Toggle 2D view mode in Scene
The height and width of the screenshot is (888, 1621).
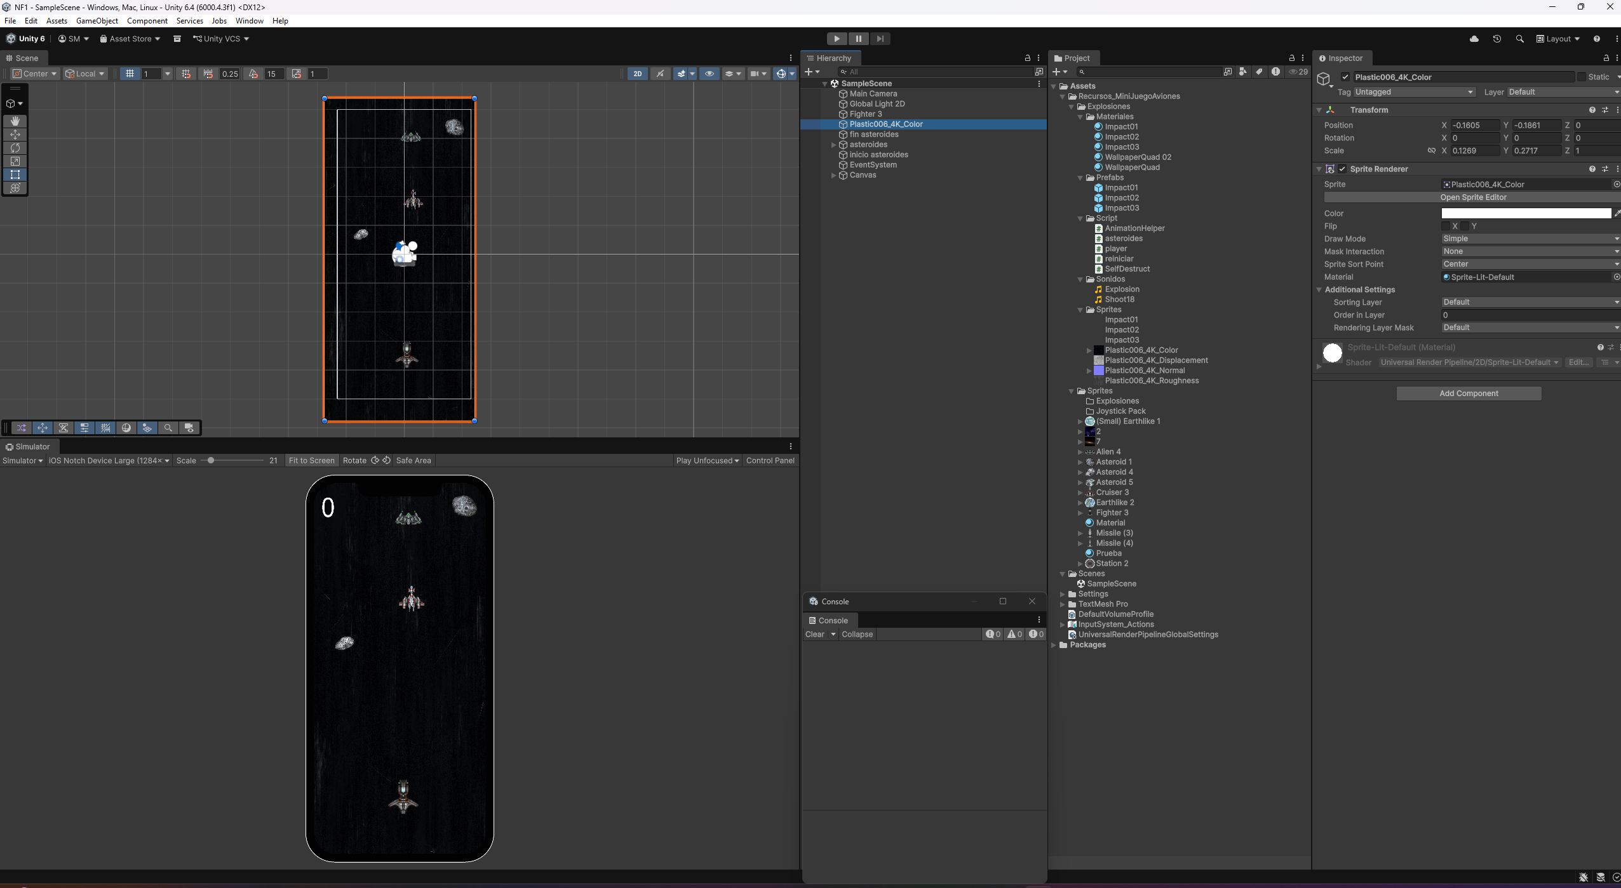[637, 74]
